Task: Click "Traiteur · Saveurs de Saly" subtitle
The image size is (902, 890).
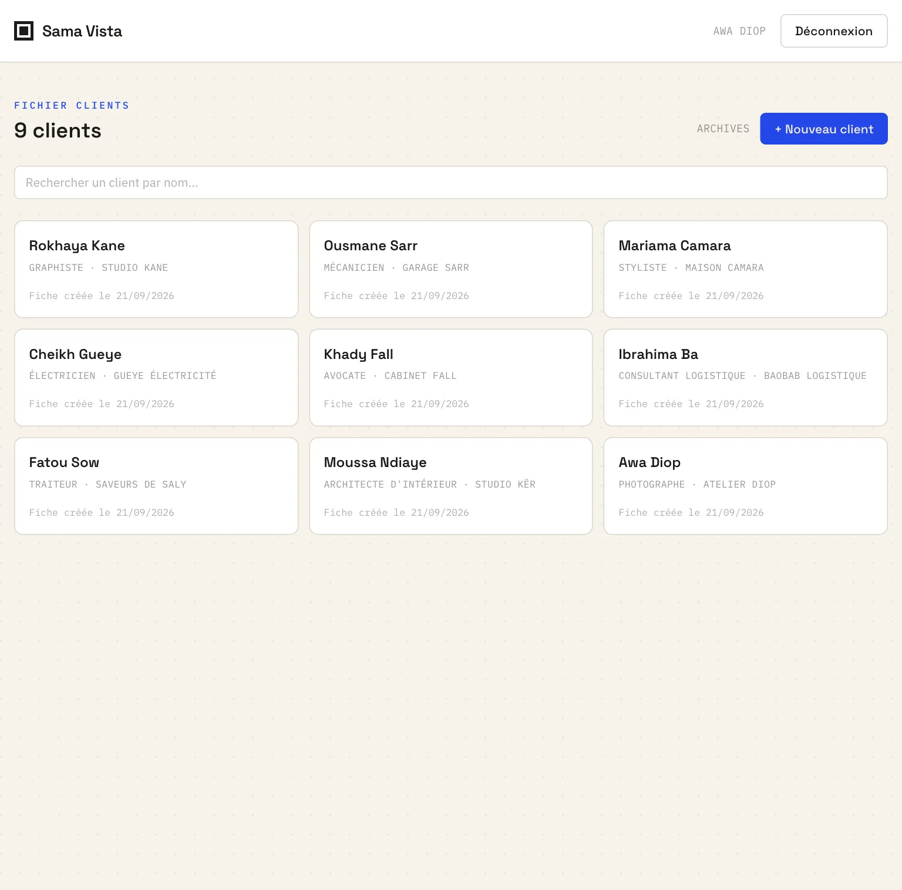Action: click(x=107, y=485)
